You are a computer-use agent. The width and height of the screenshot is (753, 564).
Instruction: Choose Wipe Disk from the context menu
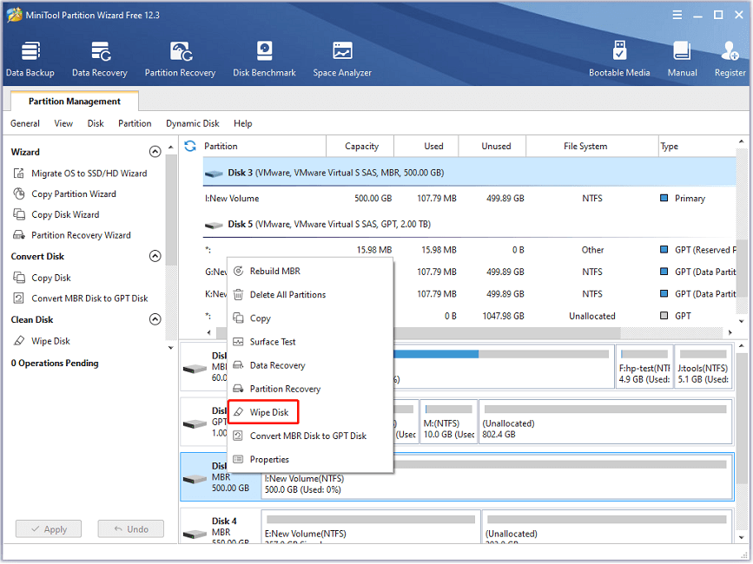pyautogui.click(x=268, y=412)
